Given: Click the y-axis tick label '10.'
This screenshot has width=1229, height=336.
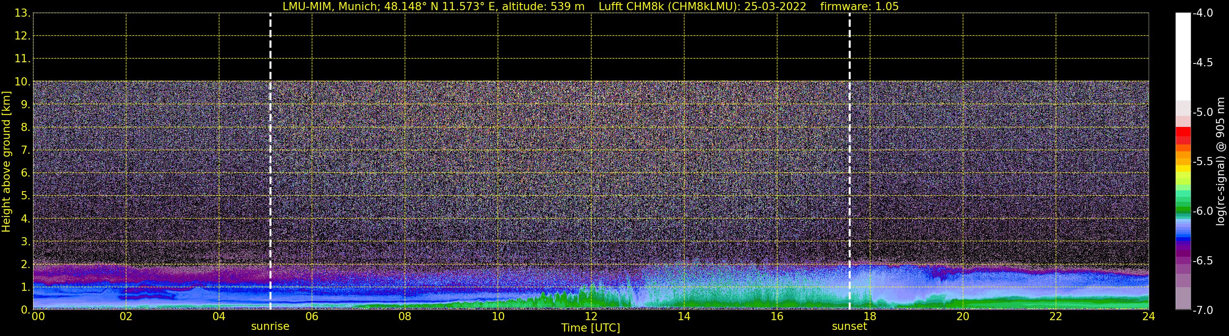Looking at the screenshot, I should click(x=22, y=82).
